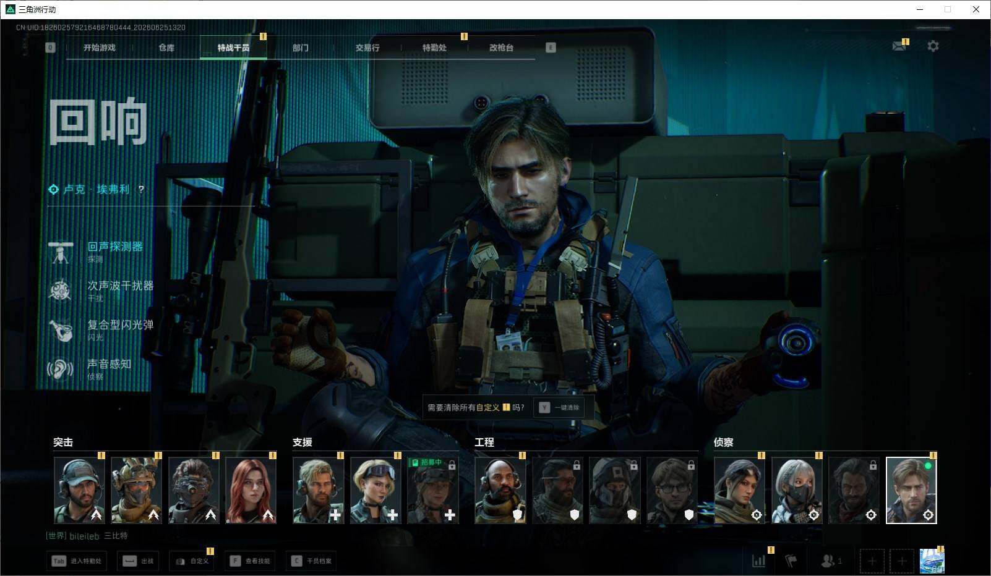Image resolution: width=991 pixels, height=576 pixels.
Task: Click the question mark beside 卢克·埃弗利
Action: click(141, 190)
